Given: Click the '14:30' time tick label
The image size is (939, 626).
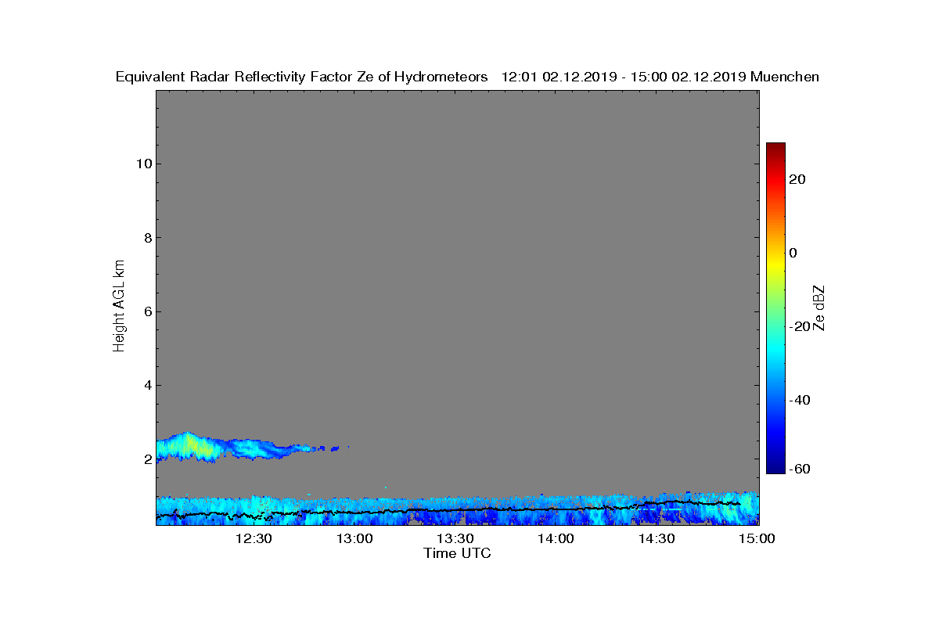Looking at the screenshot, I should click(657, 538).
